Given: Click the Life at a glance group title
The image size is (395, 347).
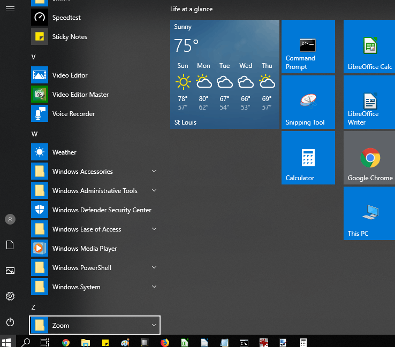Looking at the screenshot, I should click(192, 9).
